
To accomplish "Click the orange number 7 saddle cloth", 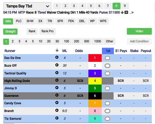I will [x=95, y=103].
